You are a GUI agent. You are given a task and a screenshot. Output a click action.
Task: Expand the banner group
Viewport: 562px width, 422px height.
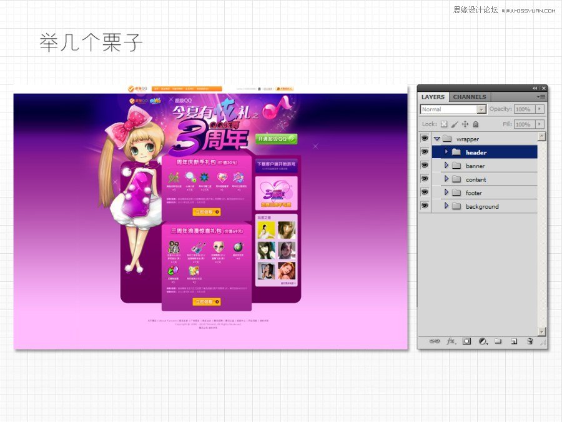coord(446,165)
